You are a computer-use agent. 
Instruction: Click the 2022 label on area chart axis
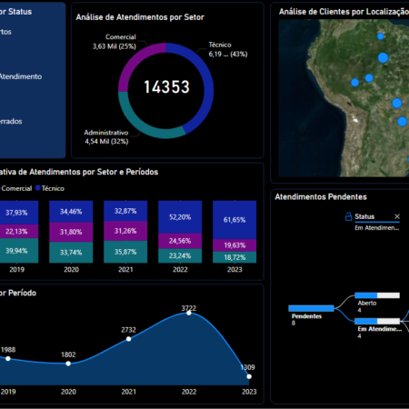click(x=189, y=392)
